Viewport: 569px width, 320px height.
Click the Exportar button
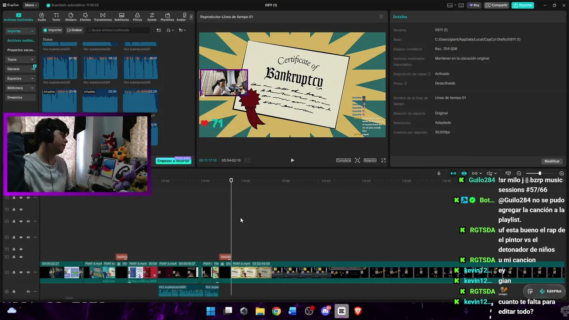[523, 5]
